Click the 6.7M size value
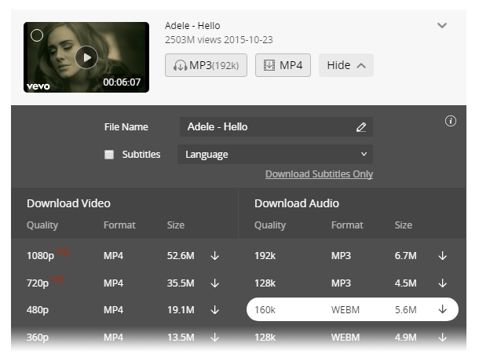The height and width of the screenshot is (358, 479). [x=405, y=256]
